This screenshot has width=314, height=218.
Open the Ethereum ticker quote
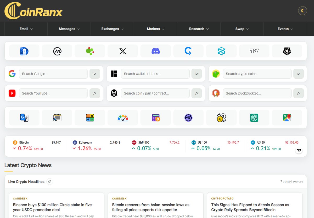[x=96, y=146]
